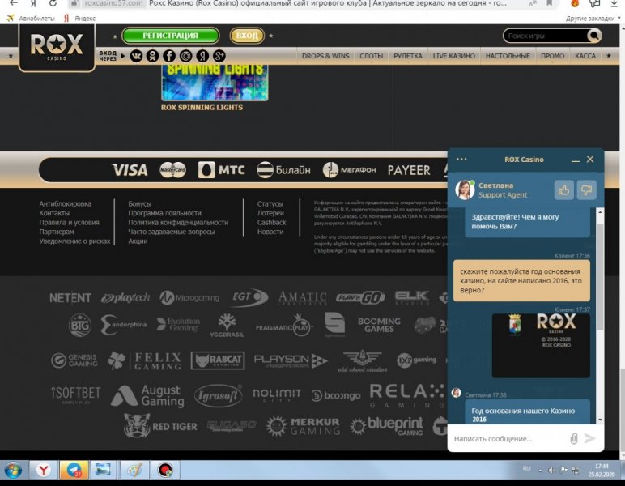The height and width of the screenshot is (486, 625).
Task: Click the MasterCard payment logo
Action: click(172, 170)
